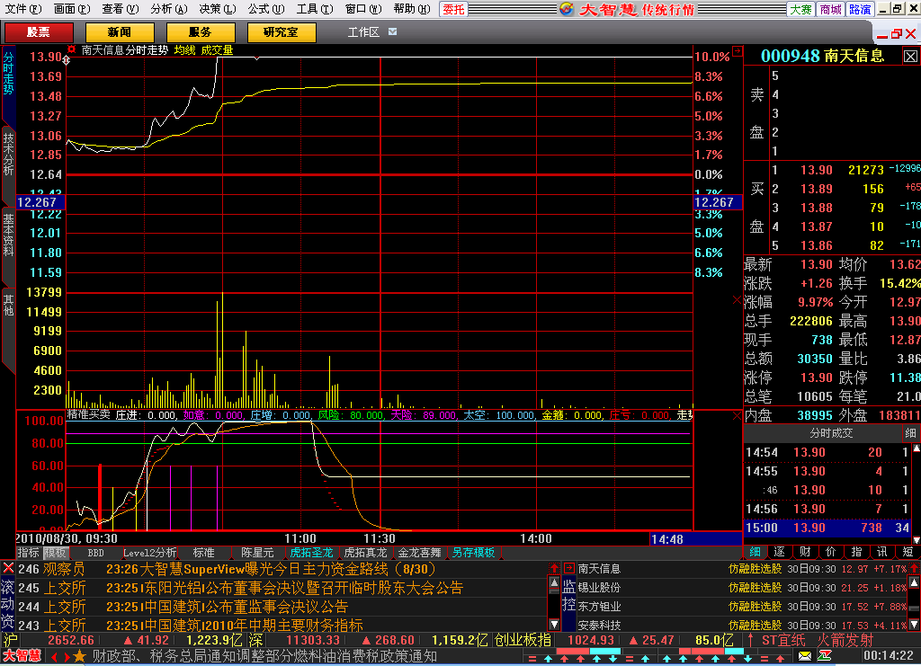This screenshot has width=921, height=666.
Task: Click the 14:48 time marker box
Action: [696, 538]
